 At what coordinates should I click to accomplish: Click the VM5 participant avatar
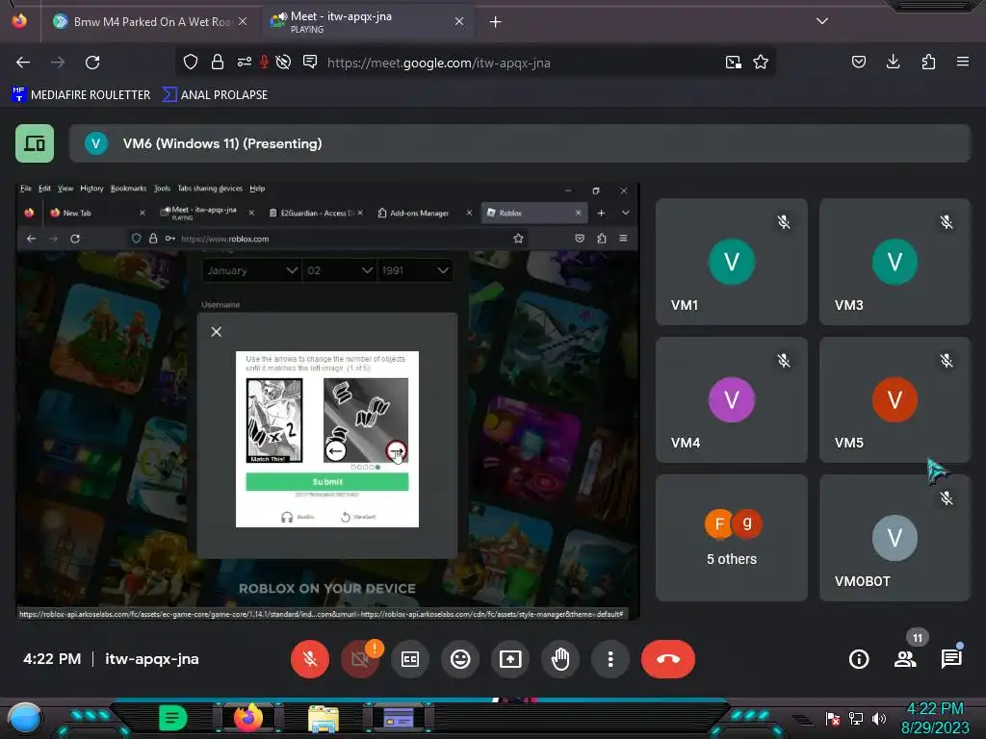pos(895,399)
